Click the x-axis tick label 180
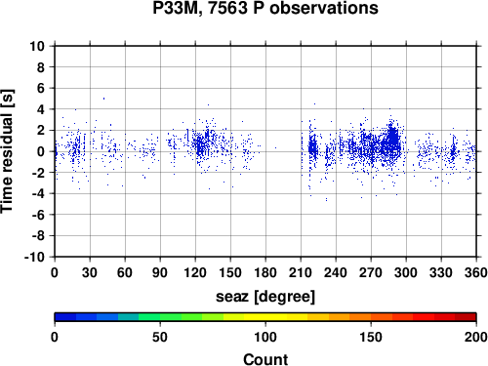Image resolution: width=488 pixels, height=366 pixels. [265, 272]
